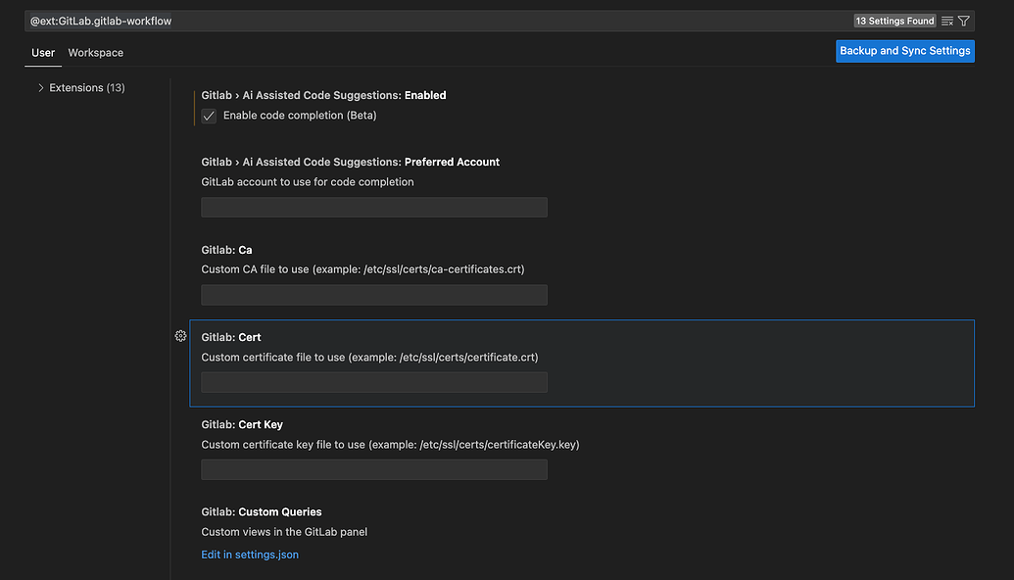Open Edit in settings.json link

(250, 555)
